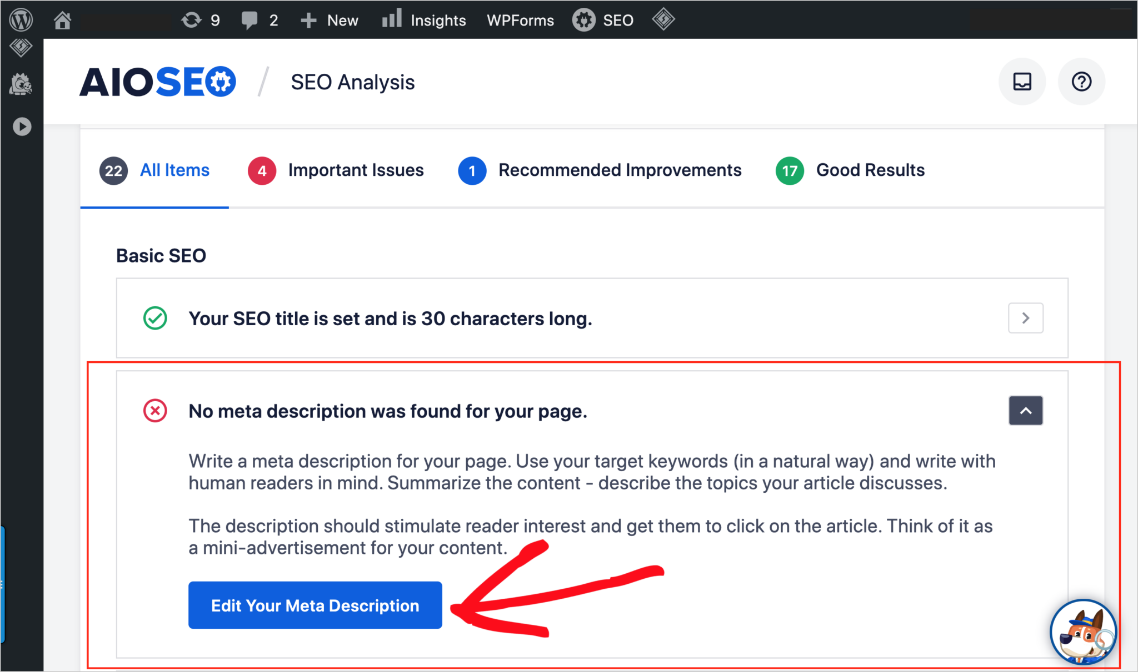This screenshot has height=672, width=1138.
Task: Click the diamond icon in left sidebar
Action: point(21,48)
